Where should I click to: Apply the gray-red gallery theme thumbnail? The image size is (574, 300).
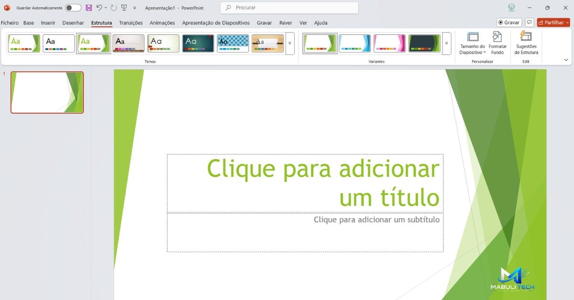pyautogui.click(x=129, y=43)
